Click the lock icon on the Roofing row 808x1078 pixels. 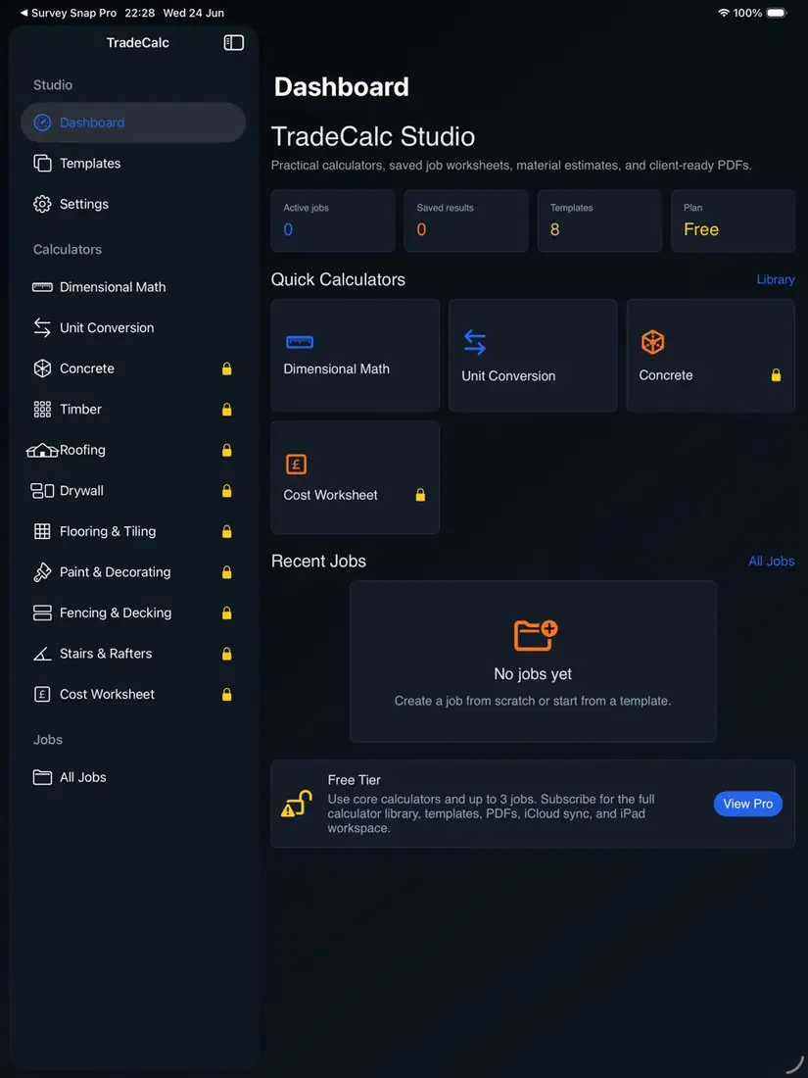click(227, 451)
